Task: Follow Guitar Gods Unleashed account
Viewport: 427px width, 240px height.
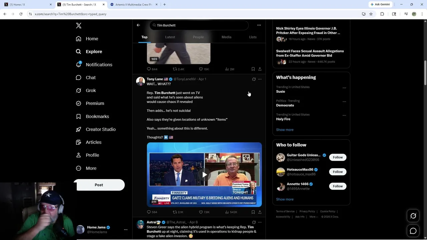Action: (338, 157)
